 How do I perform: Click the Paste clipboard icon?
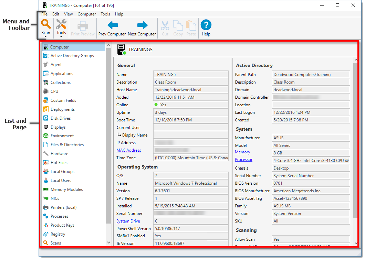click(191, 25)
